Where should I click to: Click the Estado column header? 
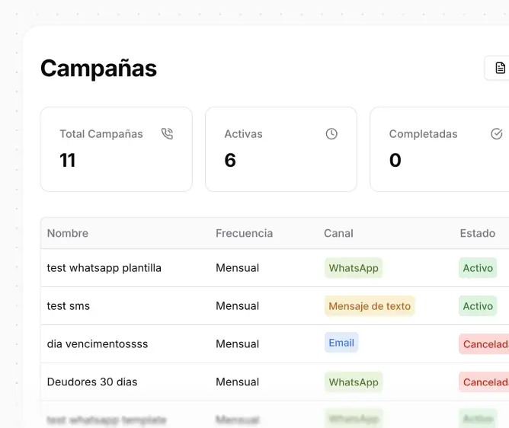pos(477,234)
